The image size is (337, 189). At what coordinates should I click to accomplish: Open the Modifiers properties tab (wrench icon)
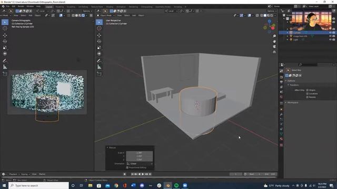point(281,114)
